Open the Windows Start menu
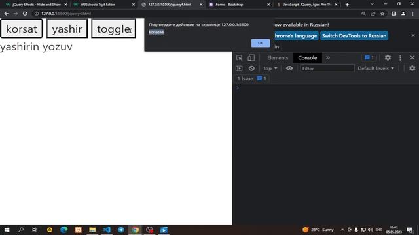 tap(7, 230)
